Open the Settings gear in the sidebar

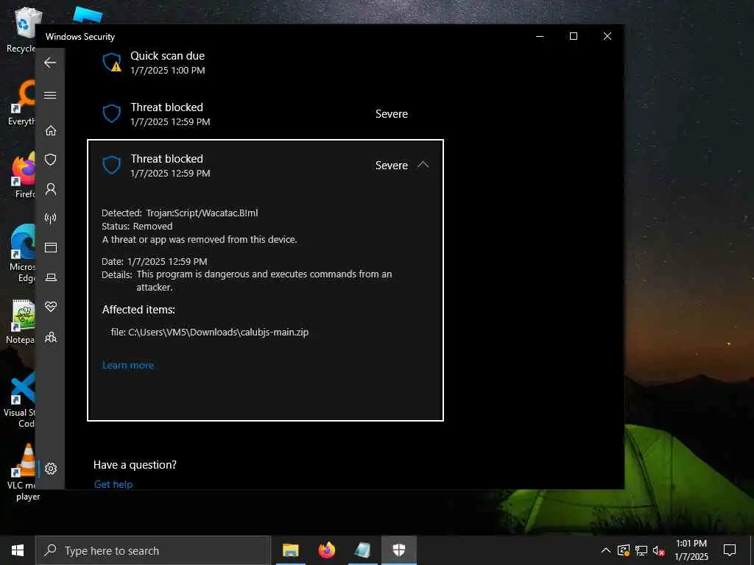[51, 469]
